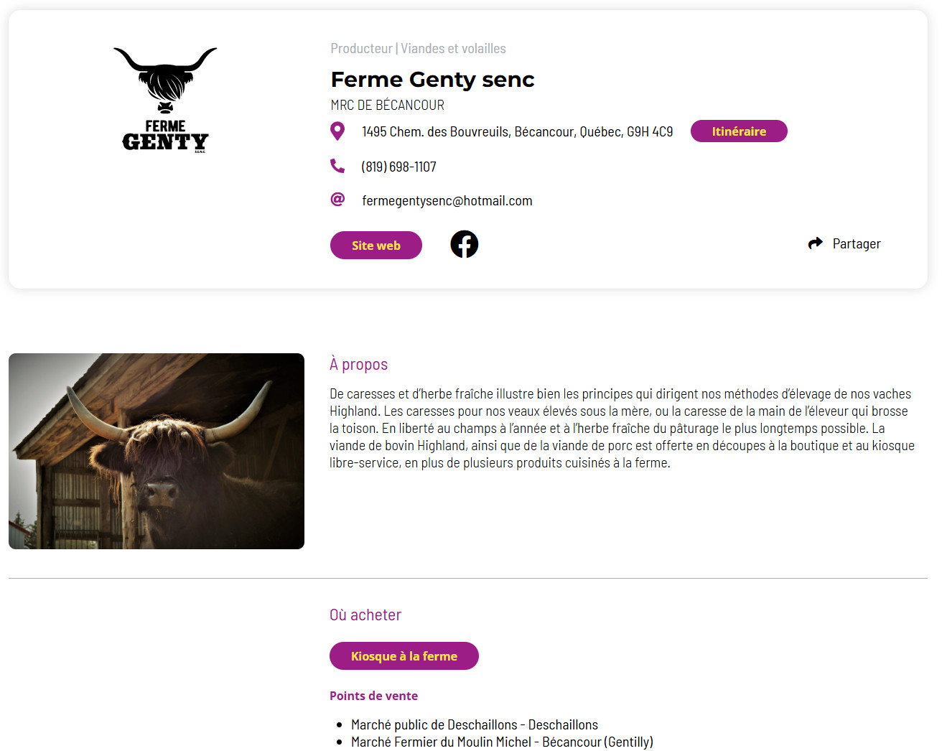This screenshot has width=942, height=751.
Task: Open the Itinéraire directions button
Action: [738, 131]
